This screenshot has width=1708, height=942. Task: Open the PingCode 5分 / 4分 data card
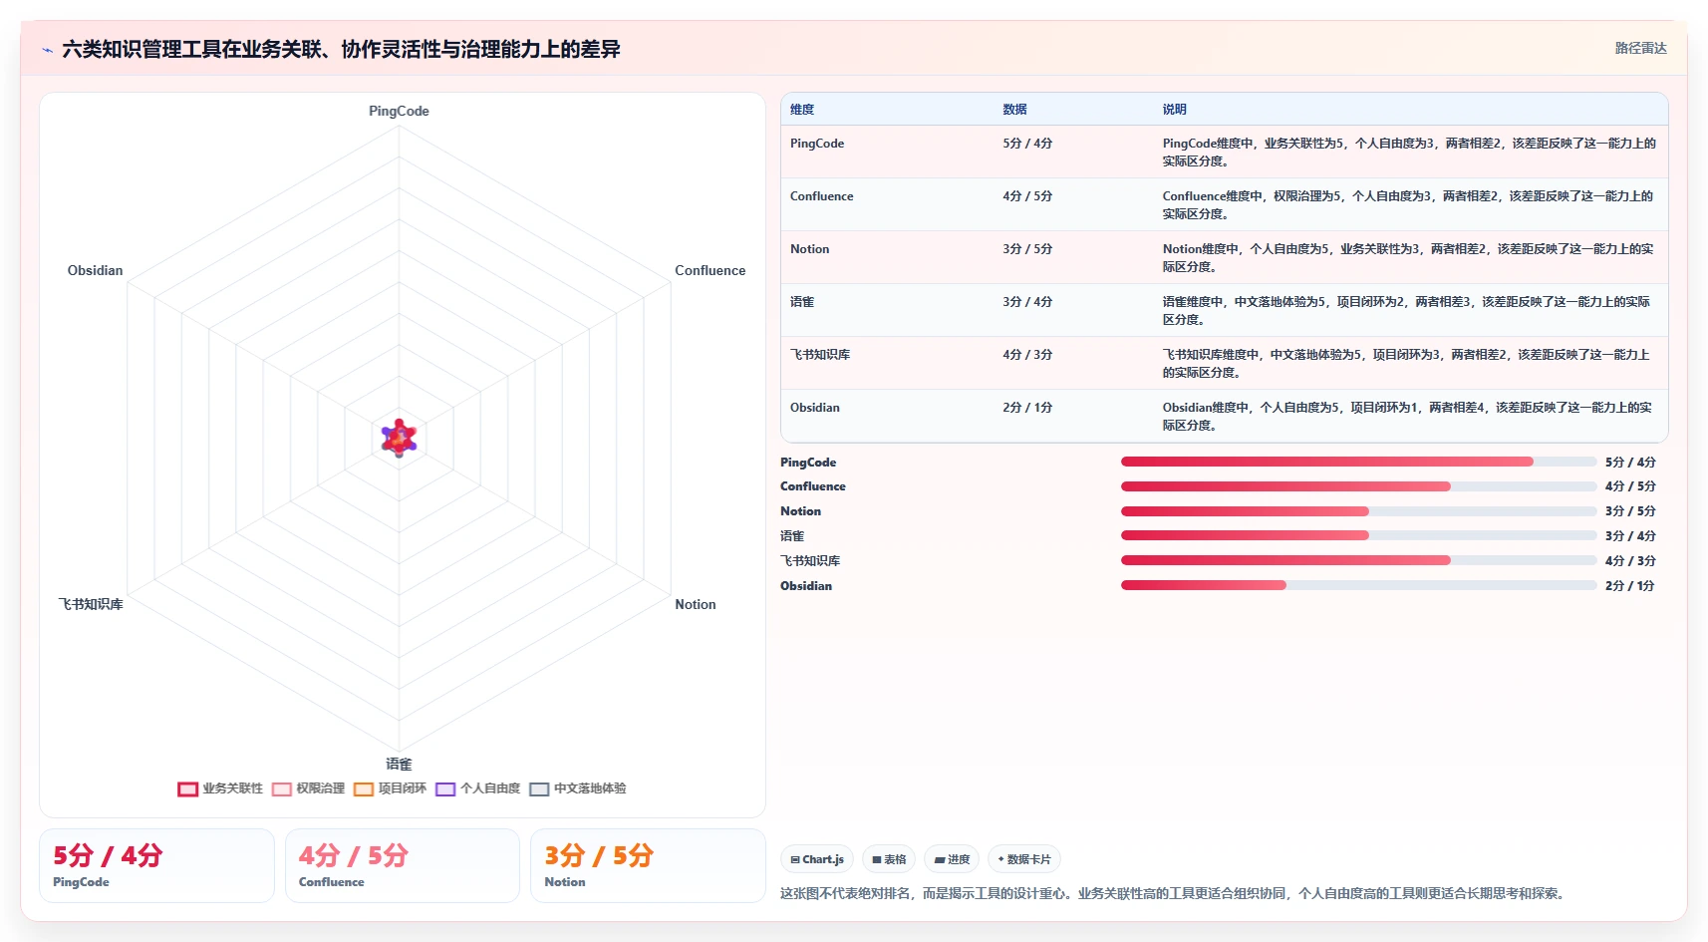point(156,865)
